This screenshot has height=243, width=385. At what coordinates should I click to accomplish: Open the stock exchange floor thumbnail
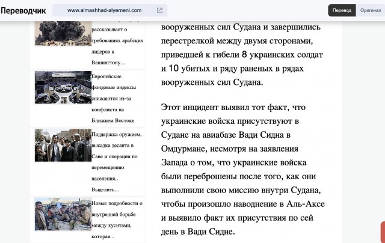click(x=63, y=87)
